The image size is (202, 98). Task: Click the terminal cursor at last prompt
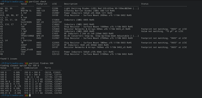30,95
